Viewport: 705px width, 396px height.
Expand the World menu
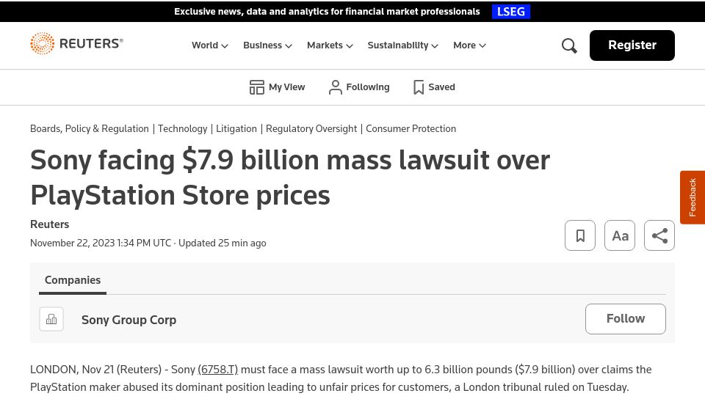[209, 45]
